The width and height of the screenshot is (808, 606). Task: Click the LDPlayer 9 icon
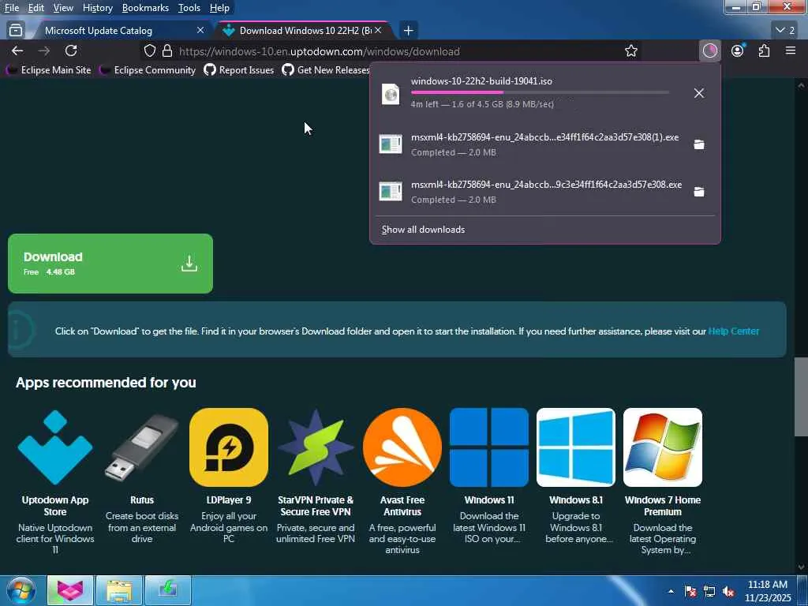[x=229, y=447]
